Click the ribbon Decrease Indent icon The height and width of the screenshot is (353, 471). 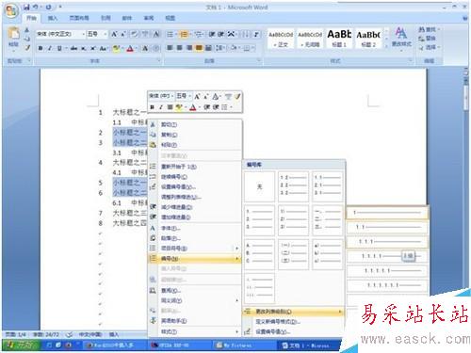pyautogui.click(x=212, y=34)
